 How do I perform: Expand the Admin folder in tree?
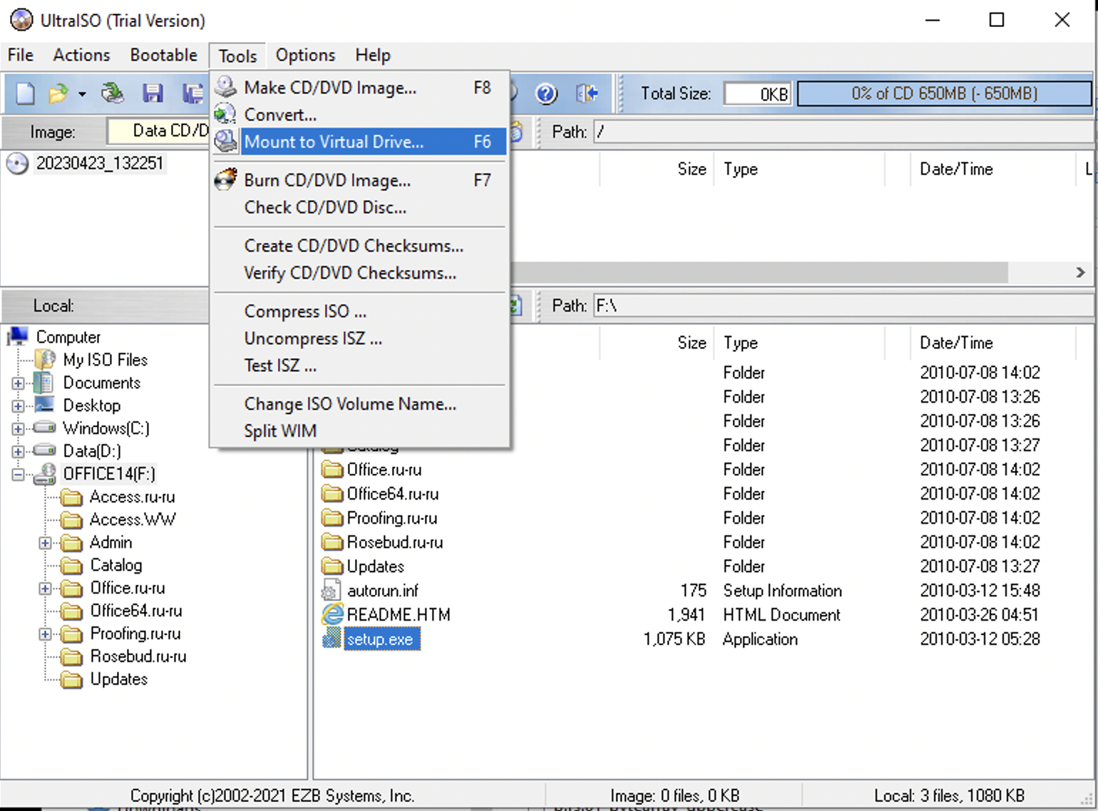[45, 543]
